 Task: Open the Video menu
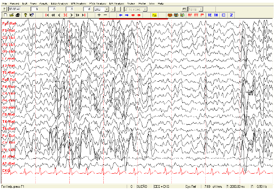(x=131, y=4)
